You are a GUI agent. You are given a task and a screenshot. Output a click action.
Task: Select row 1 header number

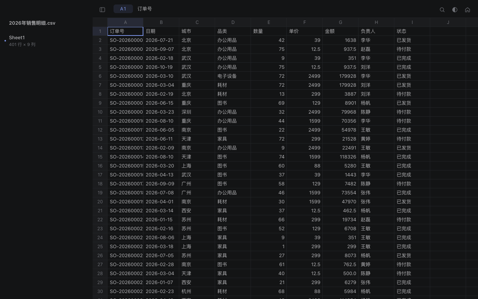pos(100,31)
